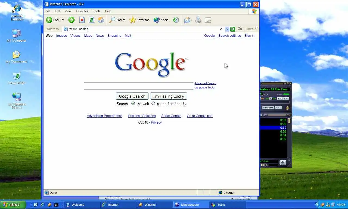The width and height of the screenshot is (348, 209).
Task: Click the green Forward arrow icon
Action: point(71,20)
